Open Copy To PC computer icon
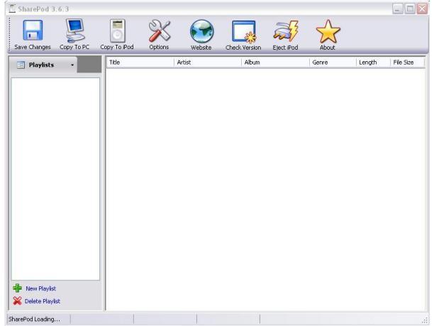The height and width of the screenshot is (326, 434). (x=74, y=30)
